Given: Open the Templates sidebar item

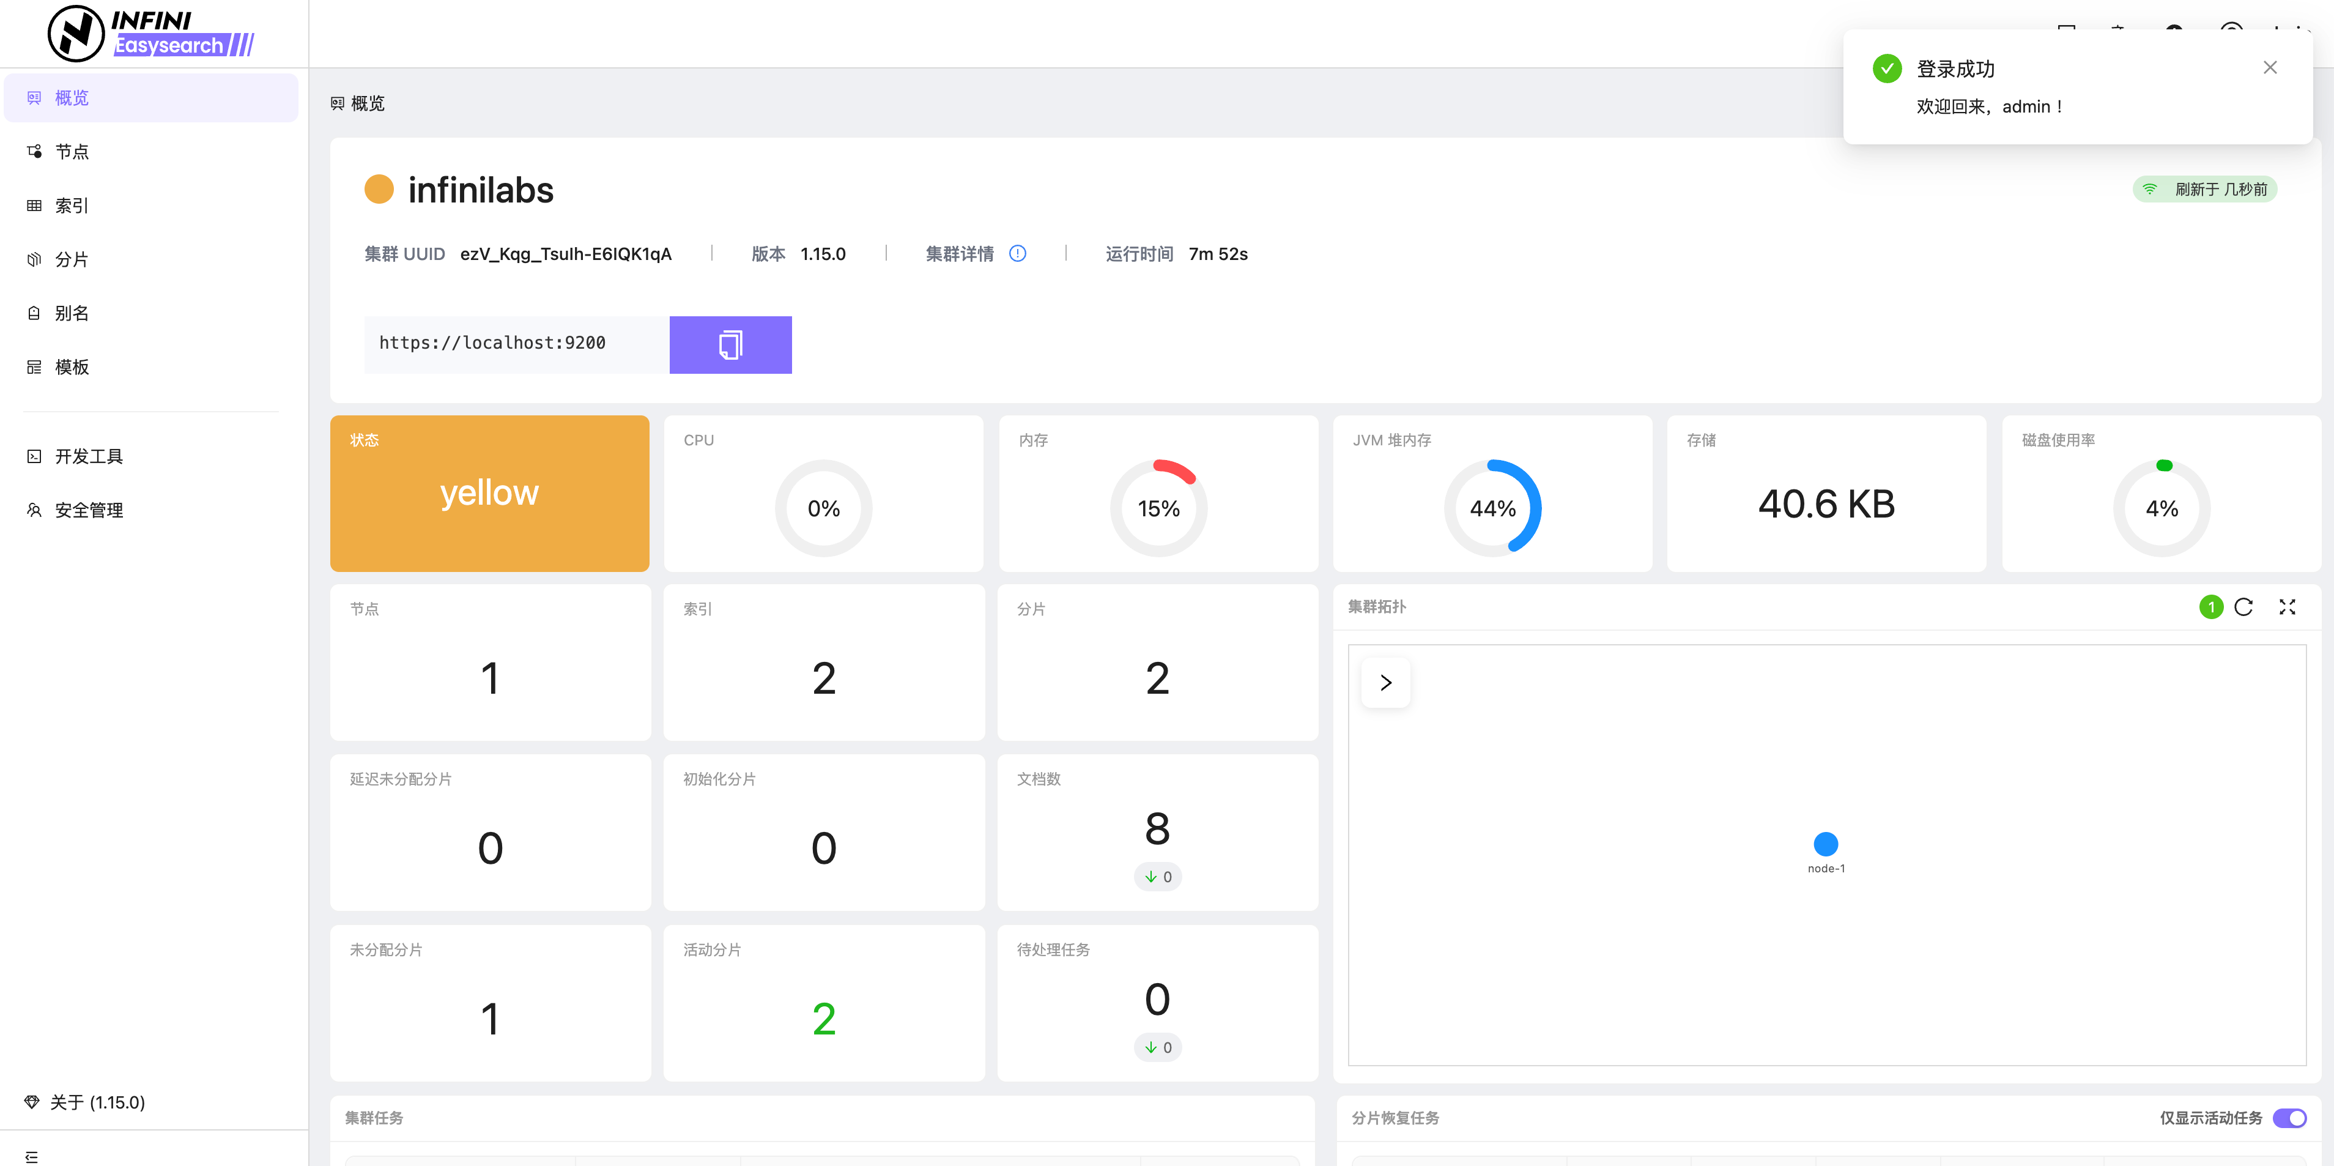Looking at the screenshot, I should [x=72, y=367].
